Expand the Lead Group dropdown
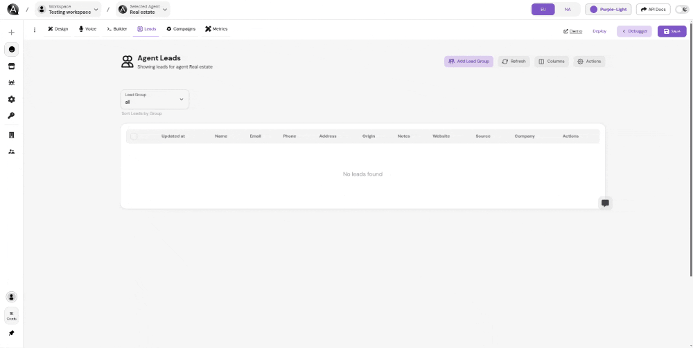This screenshot has height=348, width=693. pyautogui.click(x=155, y=99)
